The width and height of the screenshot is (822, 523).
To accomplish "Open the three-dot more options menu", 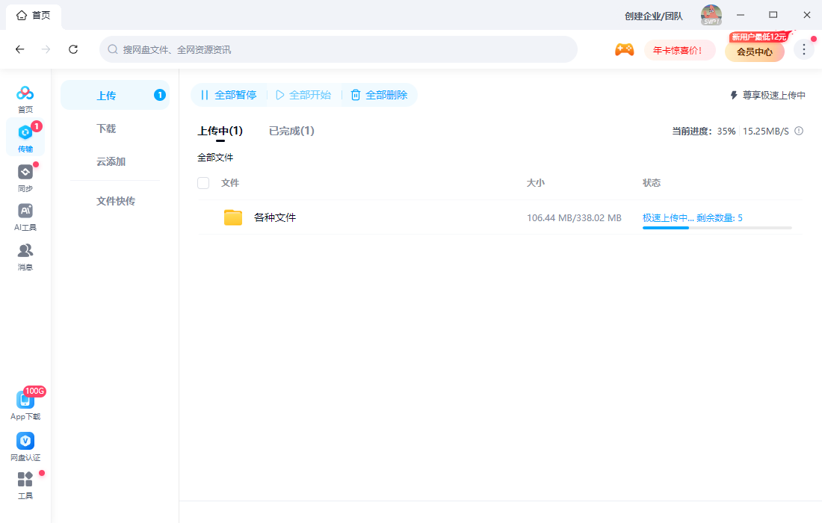I will pos(803,49).
